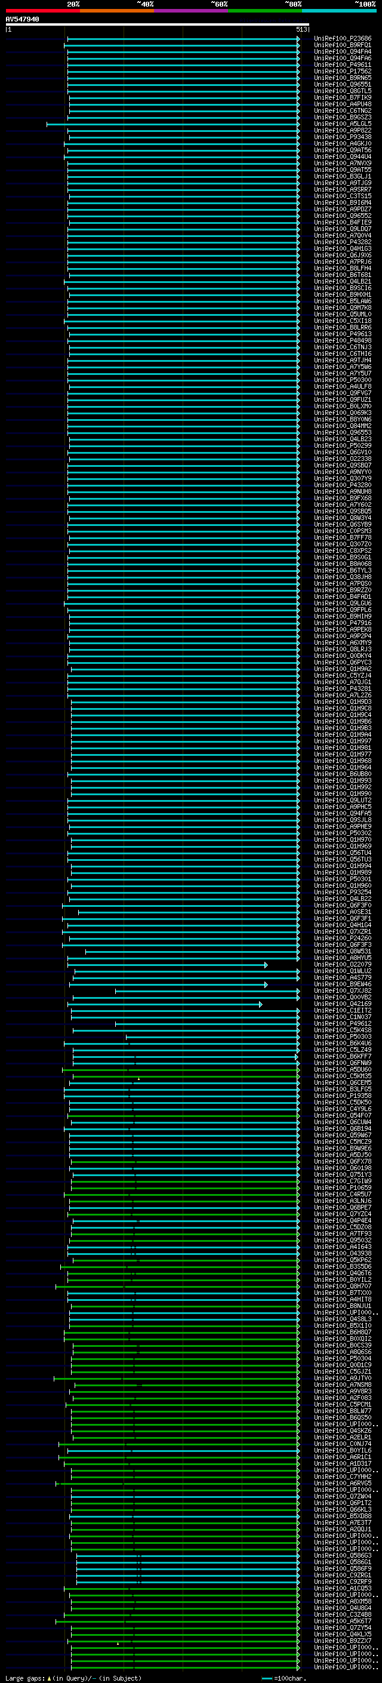
Task: Select label UniRef100_B6K4U6
Action: pos(343,1044)
